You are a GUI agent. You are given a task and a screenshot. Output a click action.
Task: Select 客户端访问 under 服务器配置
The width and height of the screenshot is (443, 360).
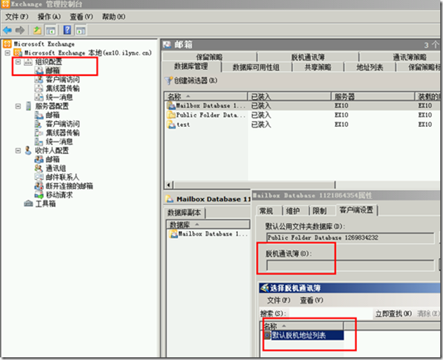click(63, 124)
